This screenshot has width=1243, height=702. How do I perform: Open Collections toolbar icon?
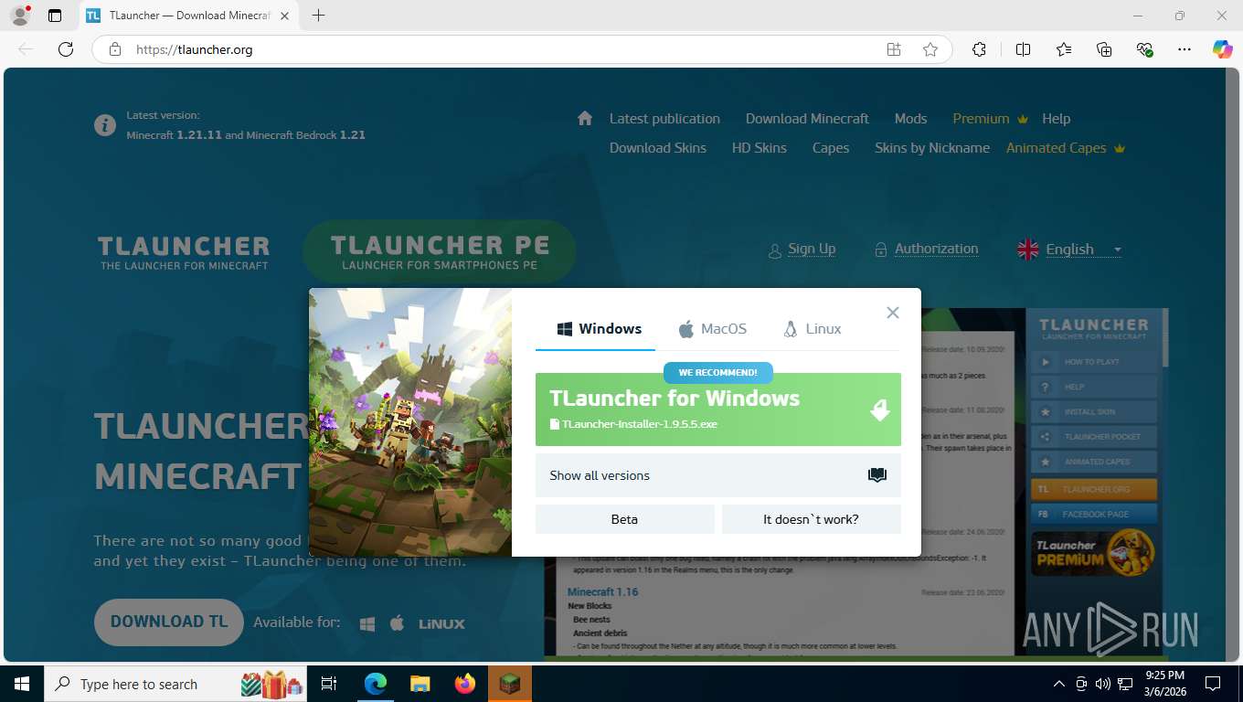tap(1104, 49)
